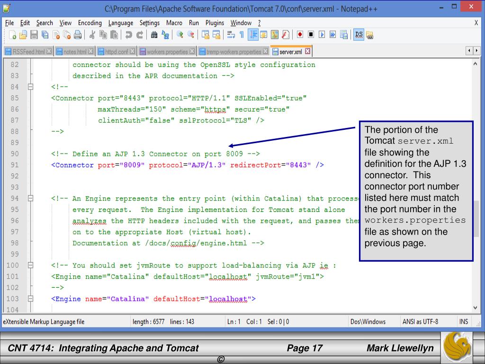The height and width of the screenshot is (364, 485).
Task: Click the editor scrollbar up arrow
Action: 476,64
